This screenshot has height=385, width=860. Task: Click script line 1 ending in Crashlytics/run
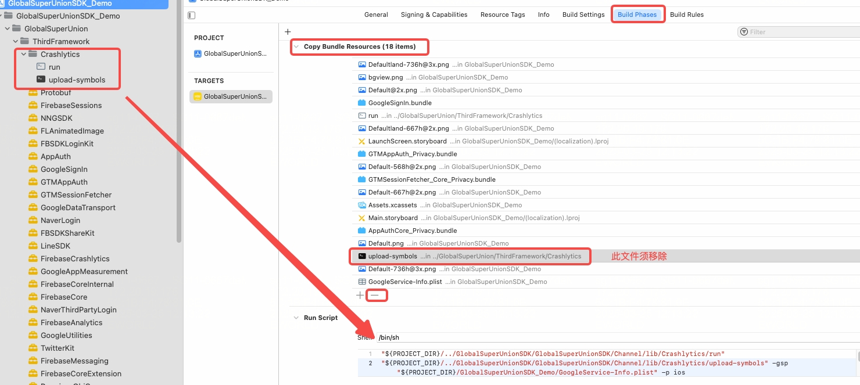tap(553, 354)
